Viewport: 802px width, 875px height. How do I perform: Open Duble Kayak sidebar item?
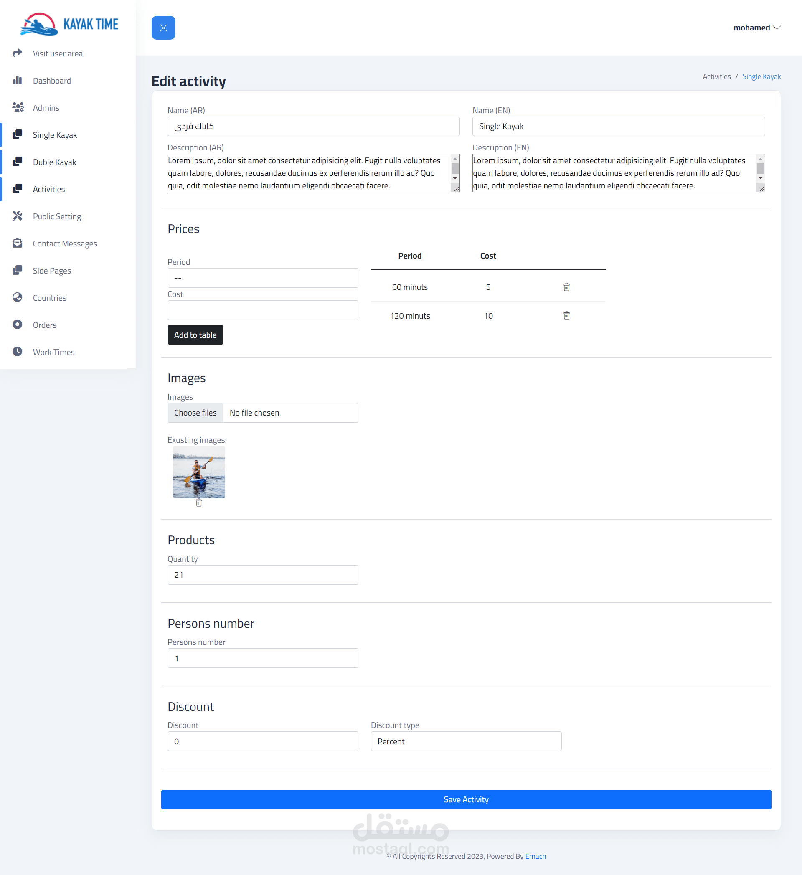pos(54,162)
